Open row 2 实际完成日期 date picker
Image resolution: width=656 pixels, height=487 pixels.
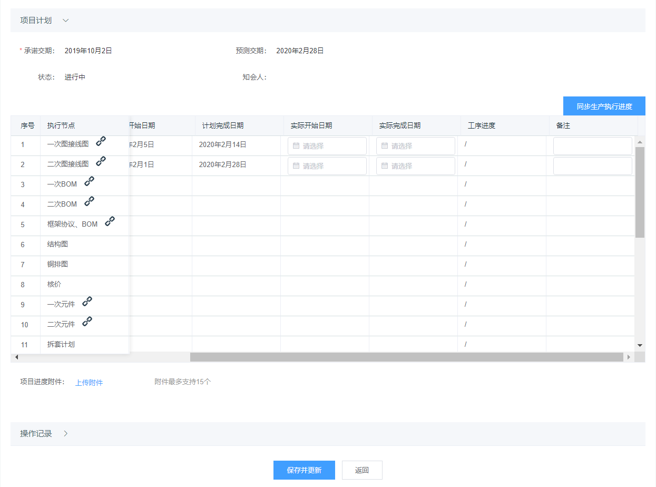pyautogui.click(x=415, y=166)
